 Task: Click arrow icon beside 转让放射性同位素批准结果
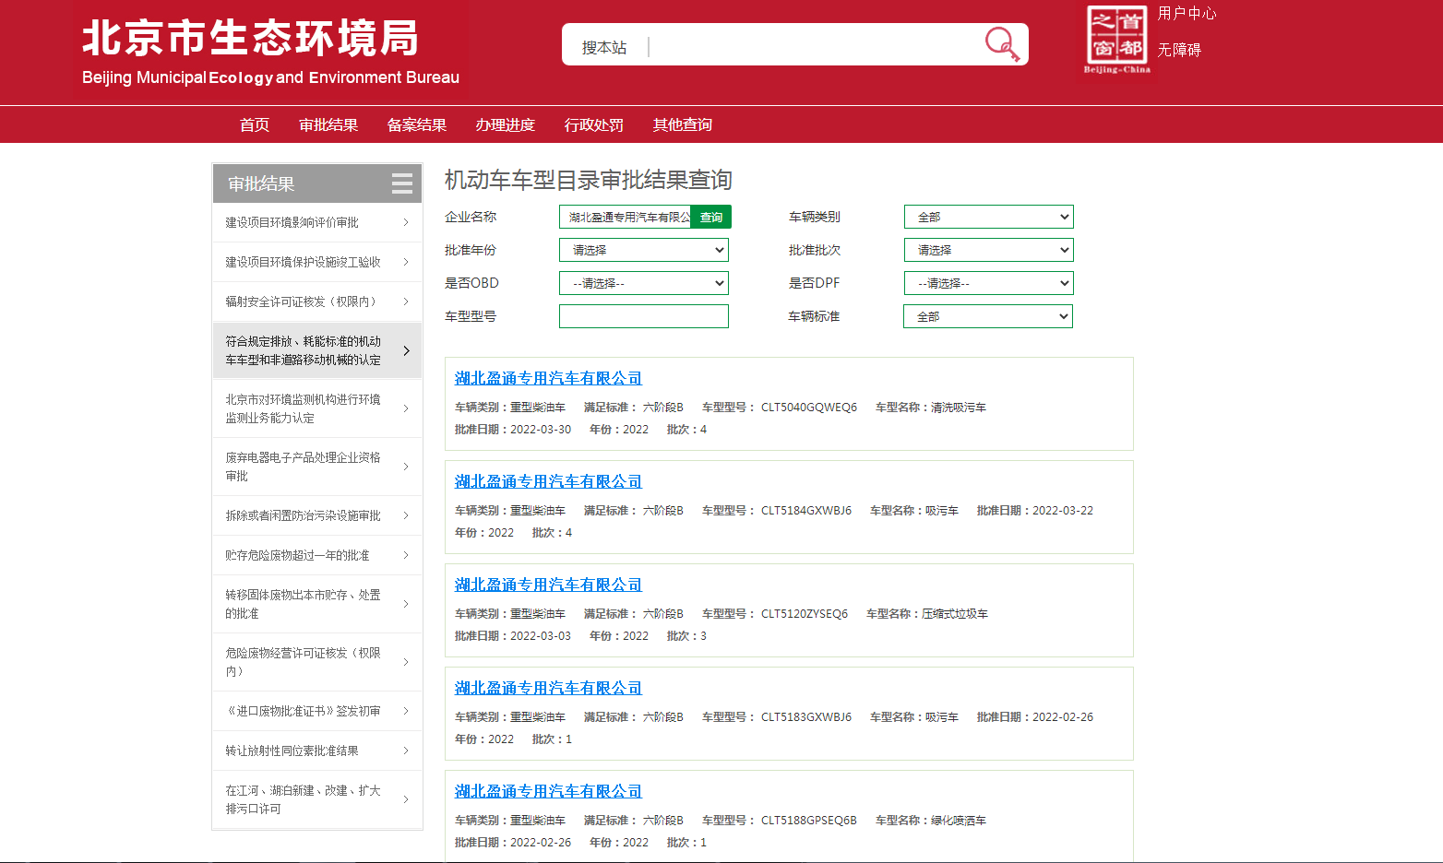406,751
